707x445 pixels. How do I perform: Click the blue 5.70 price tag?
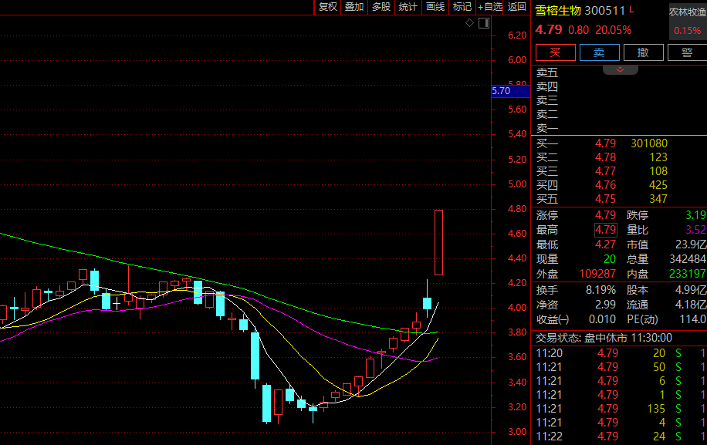511,91
